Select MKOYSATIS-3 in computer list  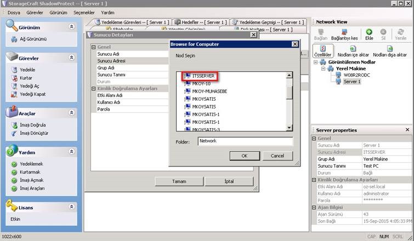point(206,129)
